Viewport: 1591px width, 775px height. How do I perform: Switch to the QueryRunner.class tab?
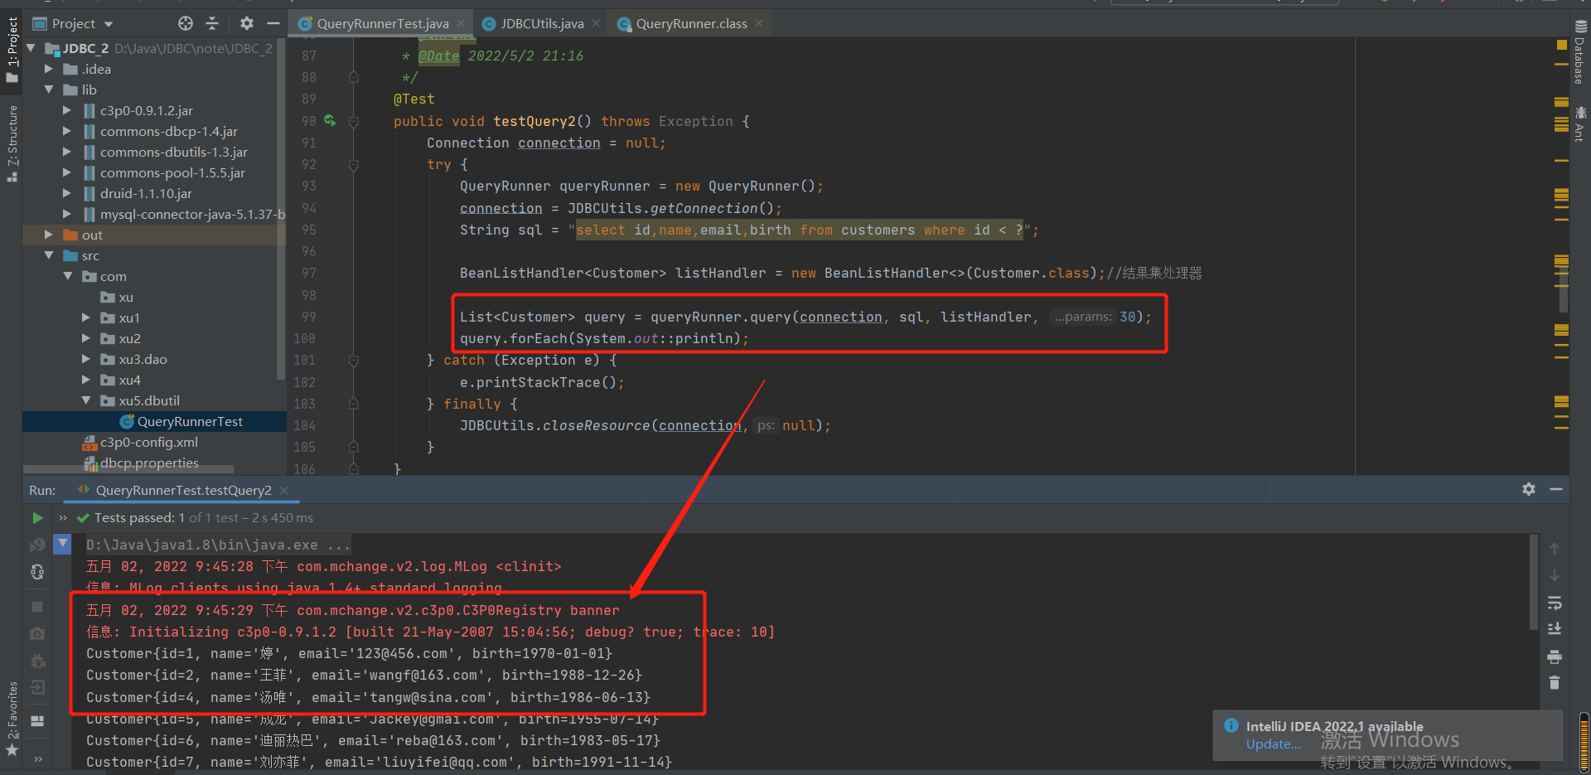coord(691,23)
